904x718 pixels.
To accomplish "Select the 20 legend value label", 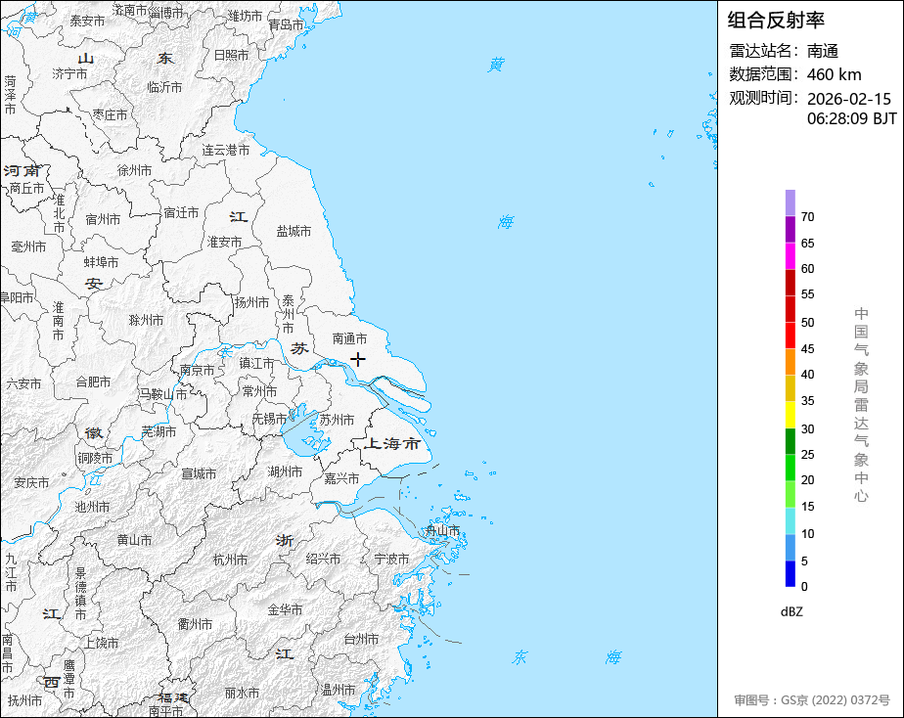I will click(807, 479).
